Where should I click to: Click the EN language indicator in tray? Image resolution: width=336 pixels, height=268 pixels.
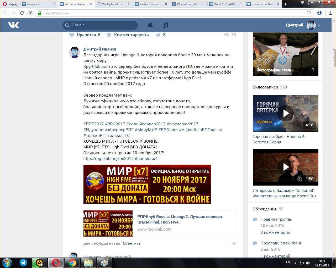click(288, 262)
